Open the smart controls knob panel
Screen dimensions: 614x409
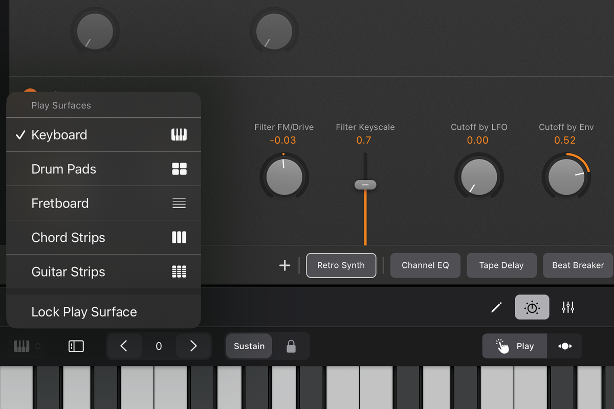pos(532,307)
